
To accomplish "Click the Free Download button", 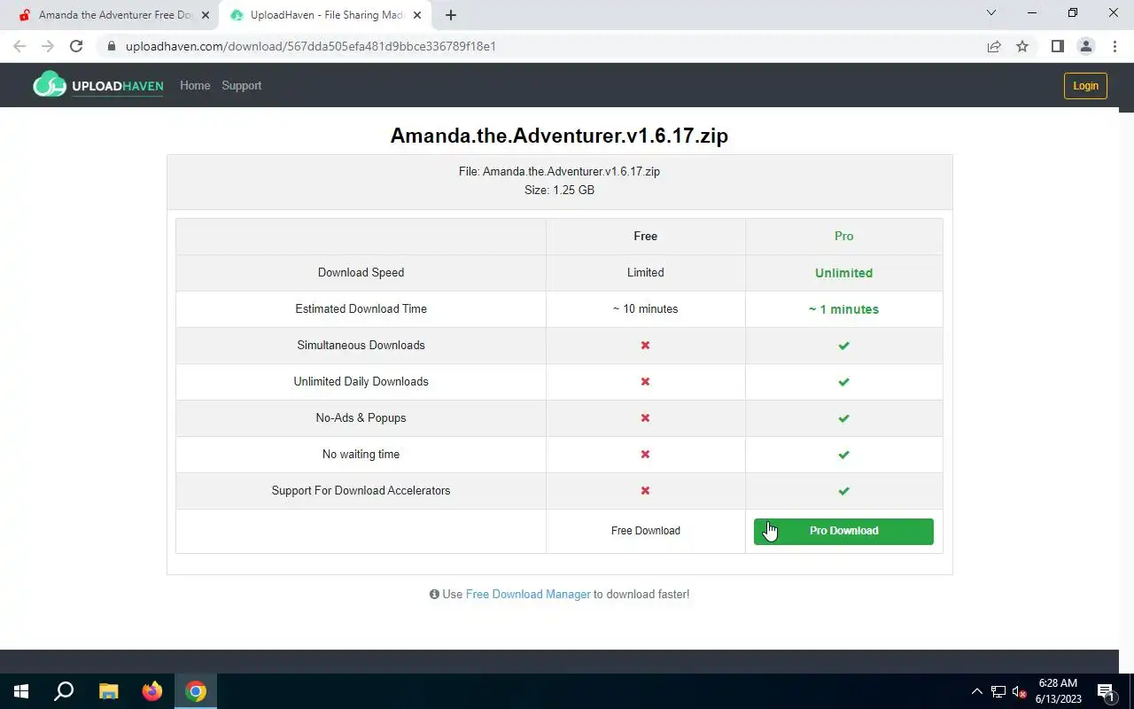I will (x=646, y=531).
